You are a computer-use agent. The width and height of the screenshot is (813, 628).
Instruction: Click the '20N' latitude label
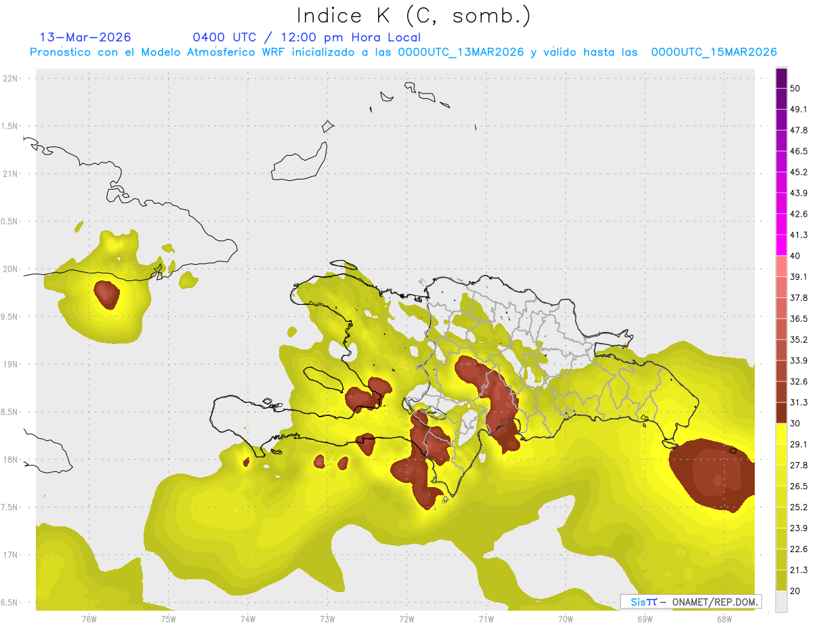10,269
